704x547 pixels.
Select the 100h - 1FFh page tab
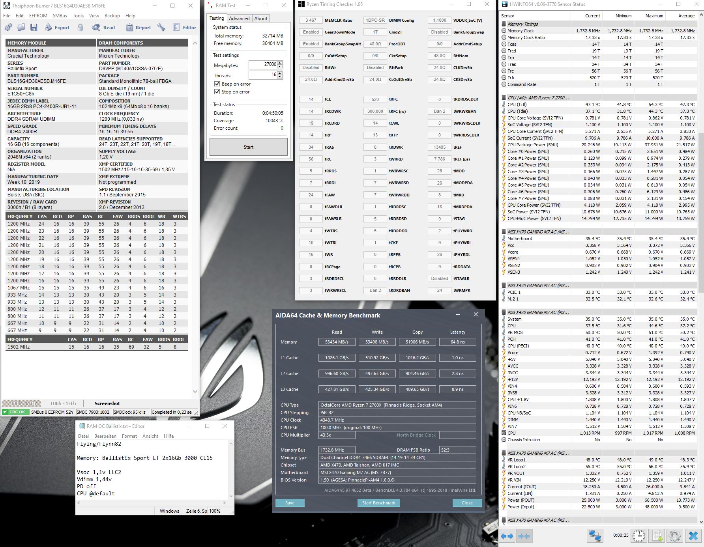point(63,403)
